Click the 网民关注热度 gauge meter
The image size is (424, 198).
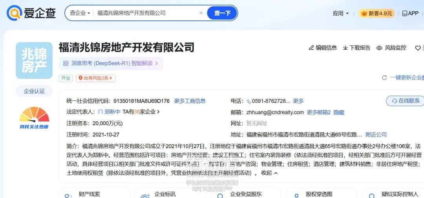point(34,115)
